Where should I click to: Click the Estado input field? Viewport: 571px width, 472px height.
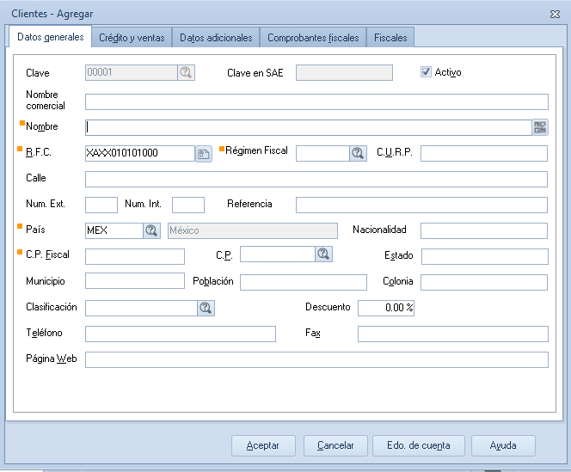coord(485,256)
